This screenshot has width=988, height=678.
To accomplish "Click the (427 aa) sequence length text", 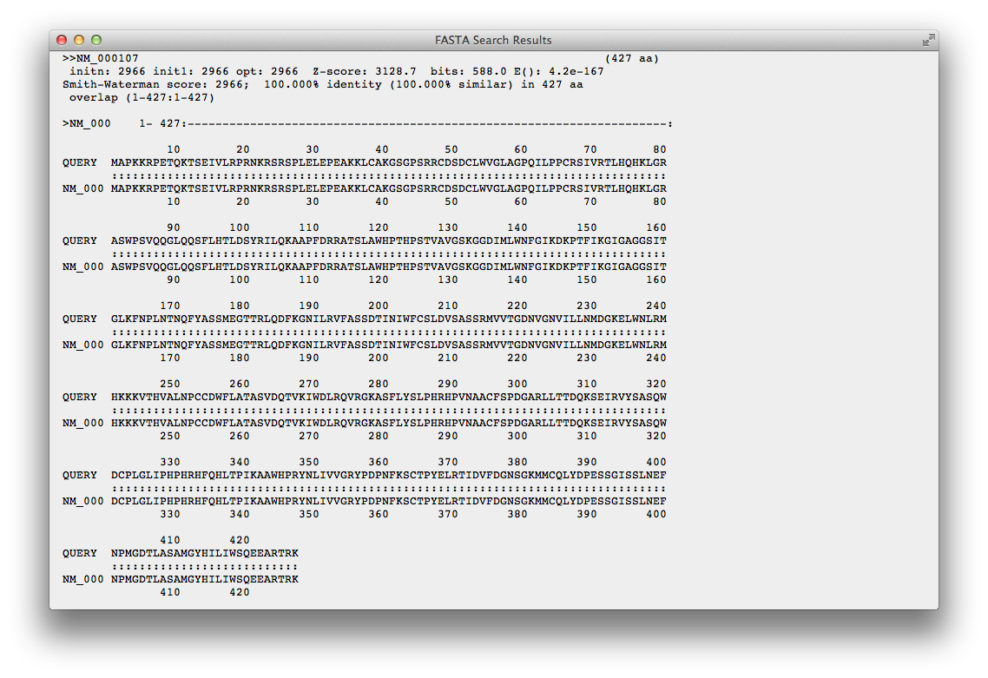I will click(632, 58).
